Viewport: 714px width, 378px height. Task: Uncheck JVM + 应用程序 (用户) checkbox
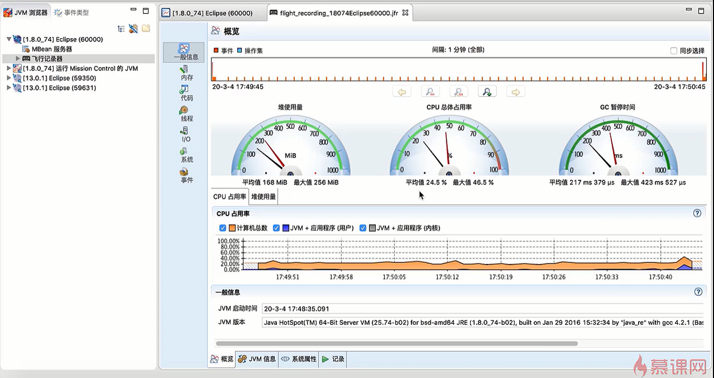(276, 228)
